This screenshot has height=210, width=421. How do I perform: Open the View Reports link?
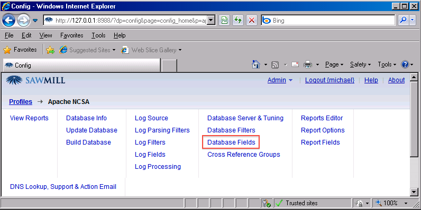29,118
